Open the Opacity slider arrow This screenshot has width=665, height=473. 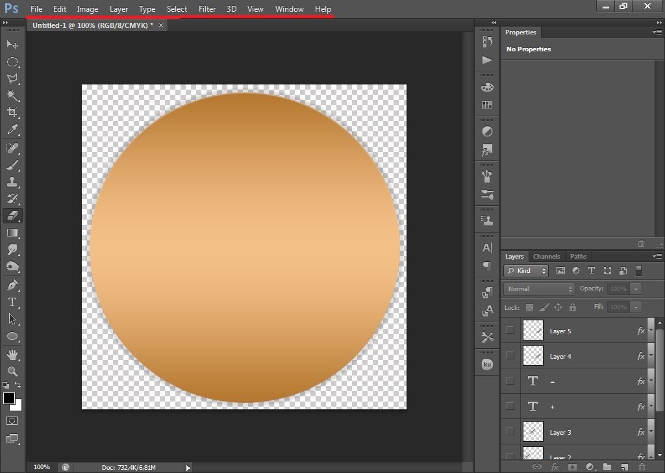click(x=636, y=289)
